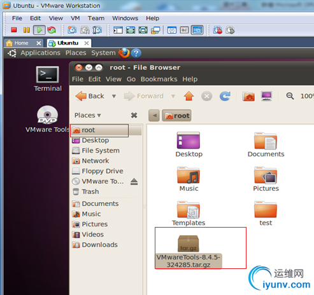
Task: Open the File Browser View menu
Action: pyautogui.click(x=113, y=79)
